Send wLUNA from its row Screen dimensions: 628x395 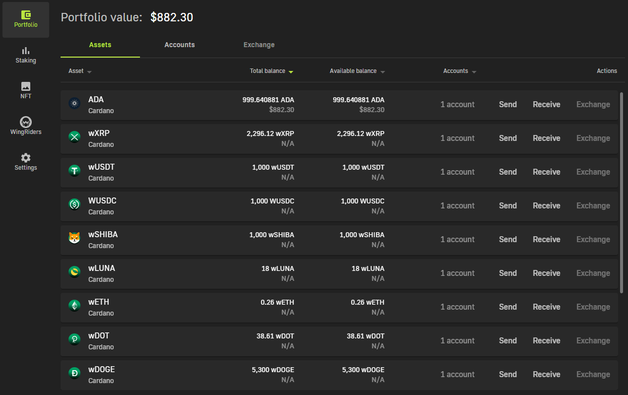pyautogui.click(x=508, y=273)
